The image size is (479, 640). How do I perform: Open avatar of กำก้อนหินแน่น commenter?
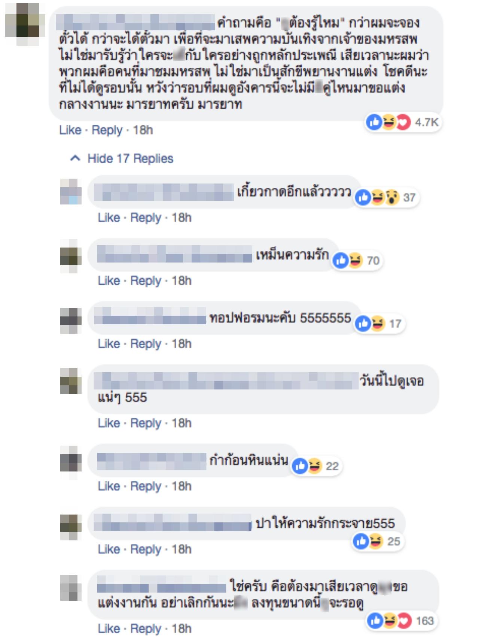(x=71, y=463)
